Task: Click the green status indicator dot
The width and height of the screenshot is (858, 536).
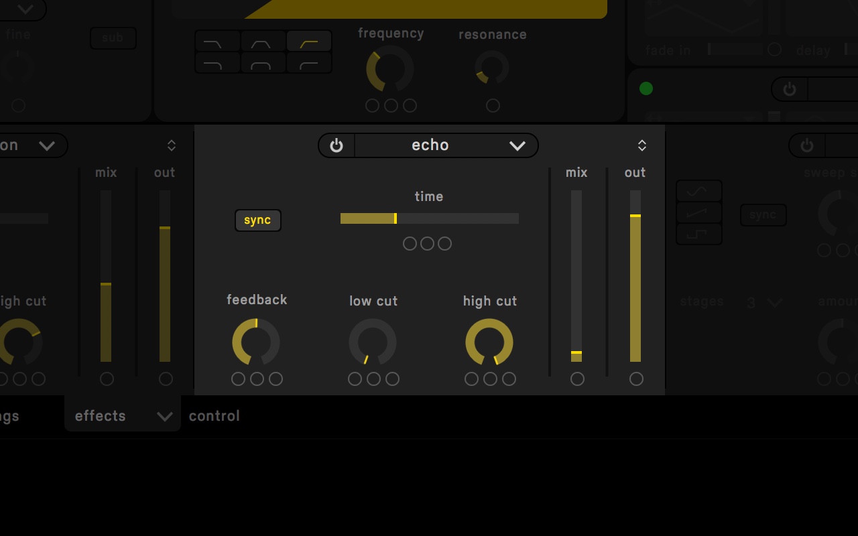Action: (x=646, y=88)
